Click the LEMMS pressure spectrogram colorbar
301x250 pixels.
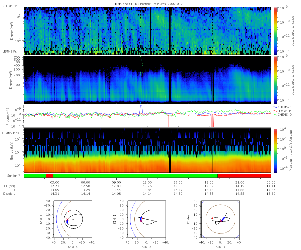click(275, 80)
